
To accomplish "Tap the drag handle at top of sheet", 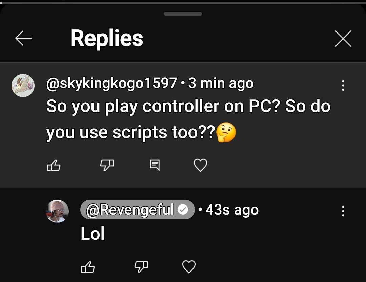I will coord(183,14).
